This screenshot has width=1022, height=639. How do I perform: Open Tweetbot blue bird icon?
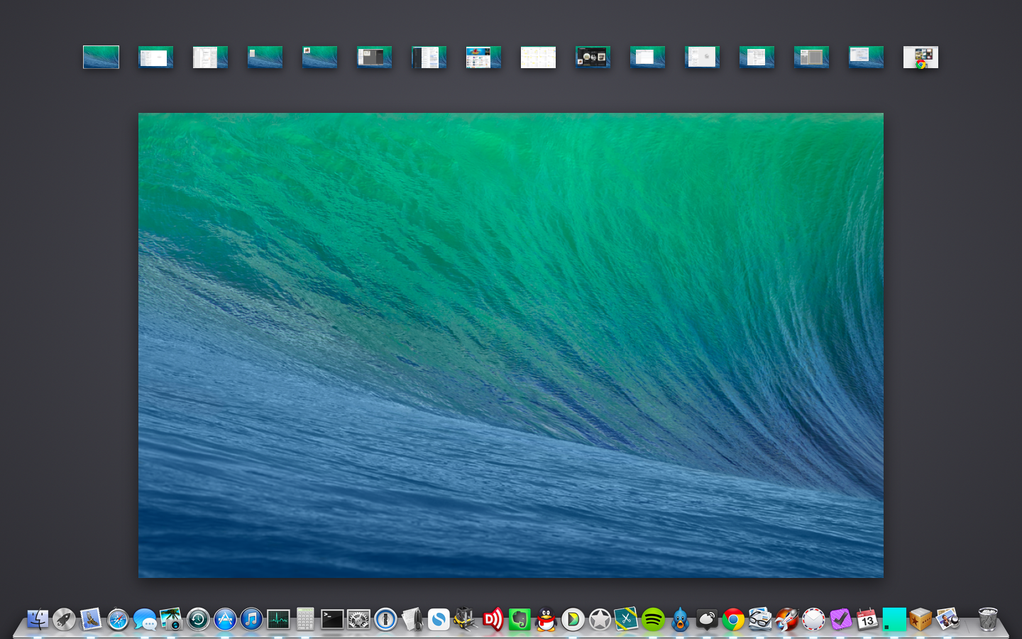680,619
